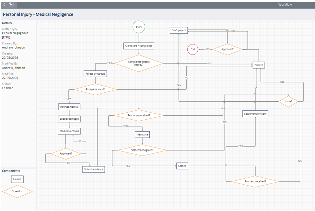This screenshot has height=211, width=315.
Task: Click the 'Draft papers' node
Action: click(x=179, y=30)
